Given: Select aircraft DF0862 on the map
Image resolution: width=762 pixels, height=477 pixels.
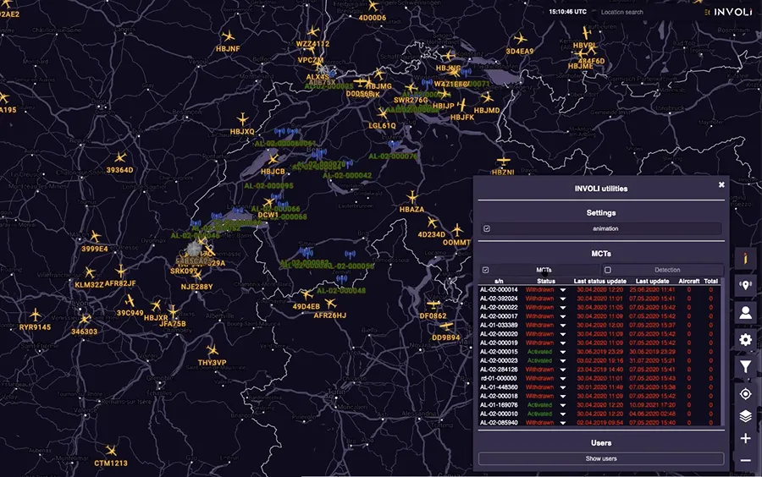Looking at the screenshot, I should tap(433, 304).
